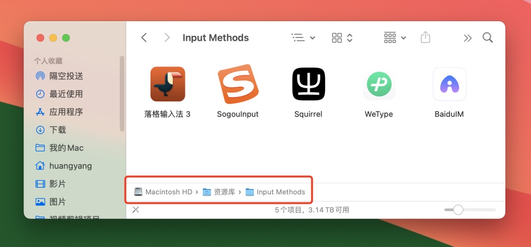
Task: Click 资源库 in the path bar
Action: (219, 192)
